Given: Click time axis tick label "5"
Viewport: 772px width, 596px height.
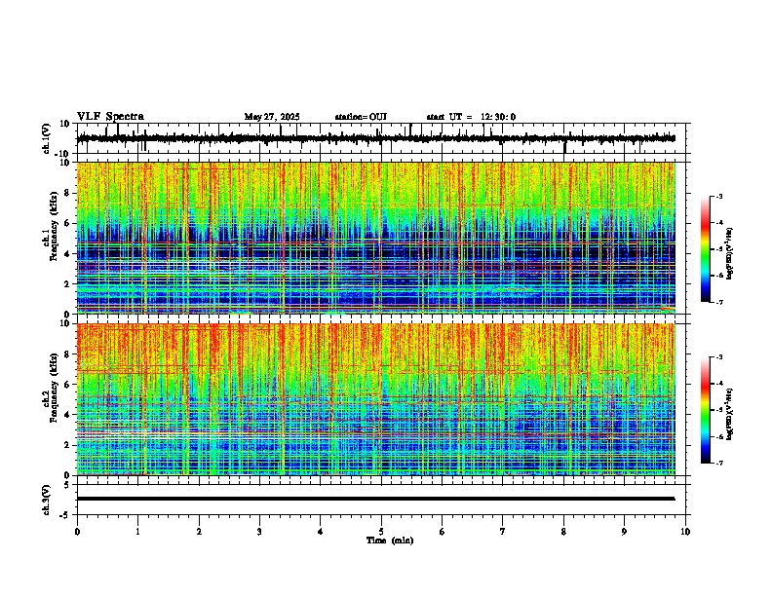Looking at the screenshot, I should point(381,532).
